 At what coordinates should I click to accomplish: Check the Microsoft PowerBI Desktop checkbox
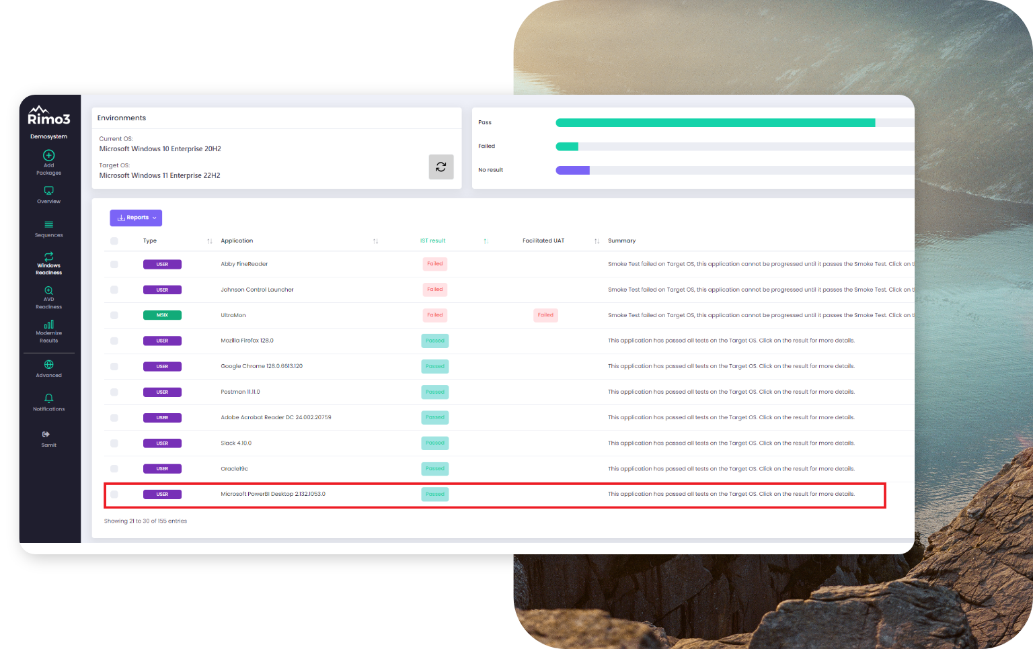(114, 494)
